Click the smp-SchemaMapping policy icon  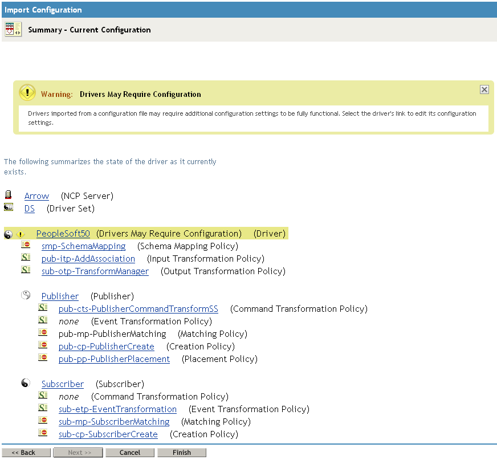click(26, 246)
